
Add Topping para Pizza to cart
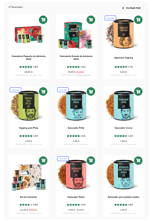pyautogui.click(x=43, y=92)
